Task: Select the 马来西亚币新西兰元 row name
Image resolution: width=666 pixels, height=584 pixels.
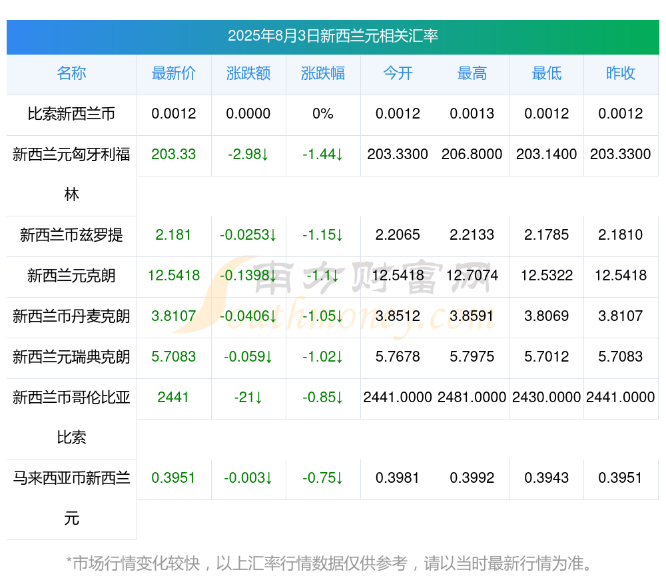Action: click(x=71, y=498)
